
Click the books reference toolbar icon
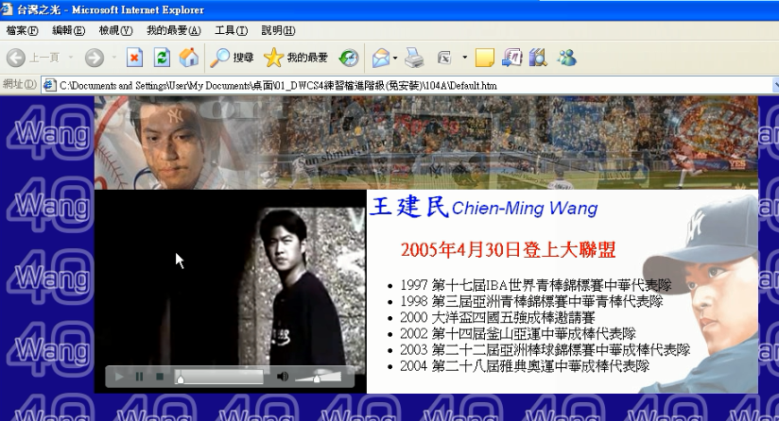(x=538, y=58)
